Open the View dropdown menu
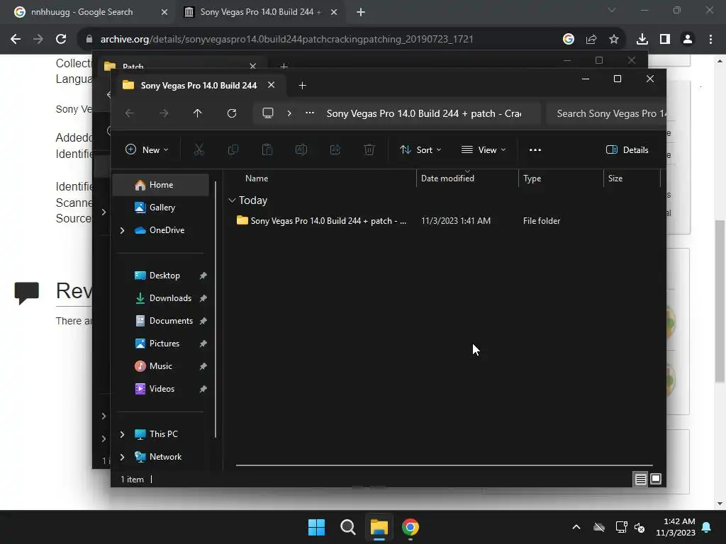Image resolution: width=726 pixels, height=544 pixels. click(x=484, y=149)
